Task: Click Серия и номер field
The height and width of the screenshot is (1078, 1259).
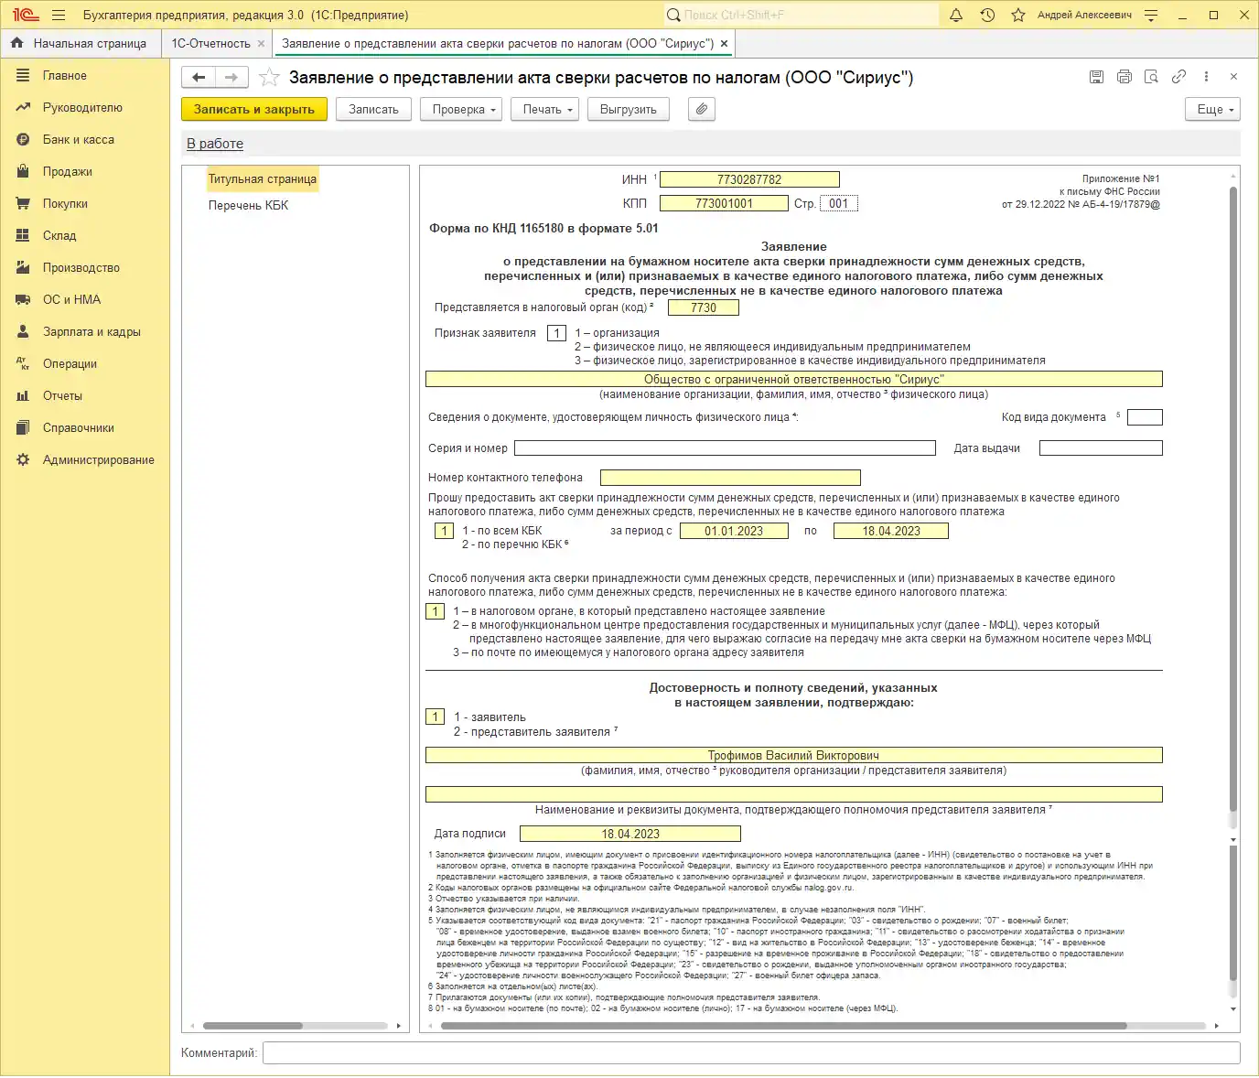Action: (725, 448)
